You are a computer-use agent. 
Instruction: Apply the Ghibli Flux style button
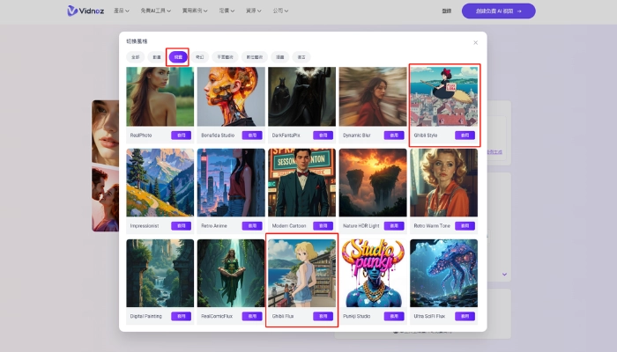[x=323, y=316]
